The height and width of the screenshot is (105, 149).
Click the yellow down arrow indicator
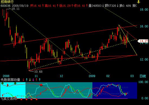(x=30, y=80)
